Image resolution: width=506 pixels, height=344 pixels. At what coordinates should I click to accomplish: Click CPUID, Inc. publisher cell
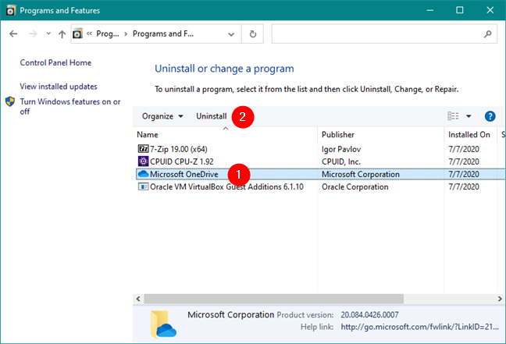click(341, 161)
